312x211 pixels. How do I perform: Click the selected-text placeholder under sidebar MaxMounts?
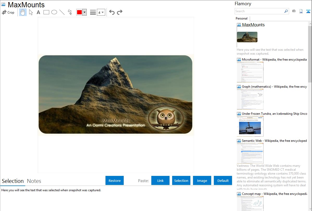pyautogui.click(x=270, y=52)
